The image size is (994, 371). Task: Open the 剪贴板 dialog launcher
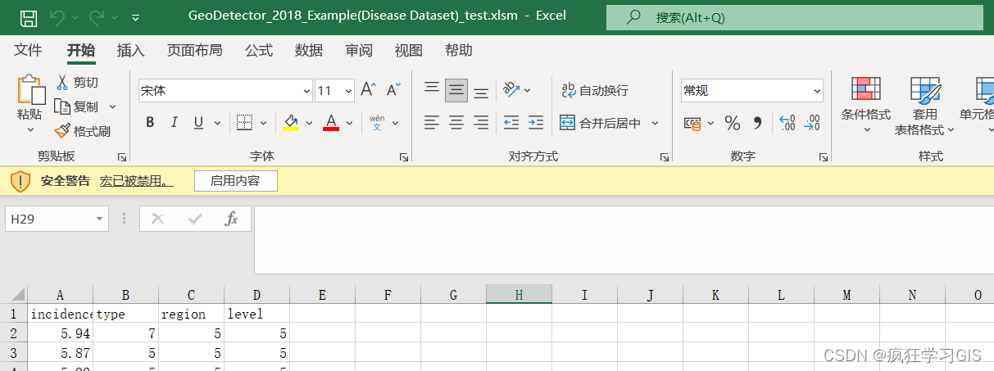(122, 156)
